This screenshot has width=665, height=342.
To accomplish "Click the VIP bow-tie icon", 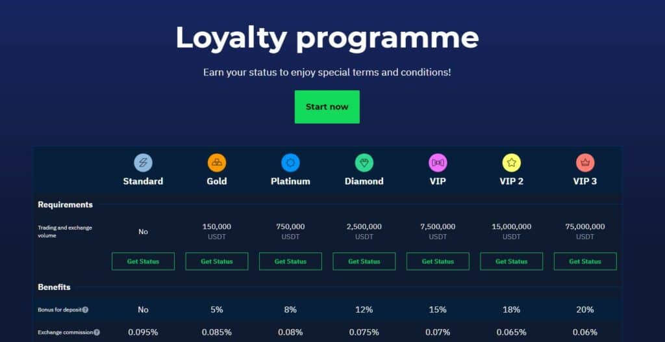I will pos(438,163).
